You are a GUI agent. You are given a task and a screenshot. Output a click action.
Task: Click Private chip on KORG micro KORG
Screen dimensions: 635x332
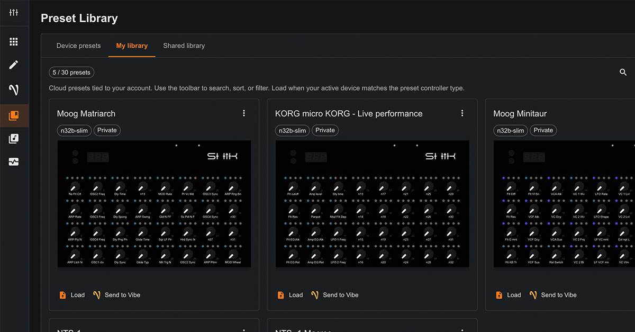pyautogui.click(x=325, y=130)
